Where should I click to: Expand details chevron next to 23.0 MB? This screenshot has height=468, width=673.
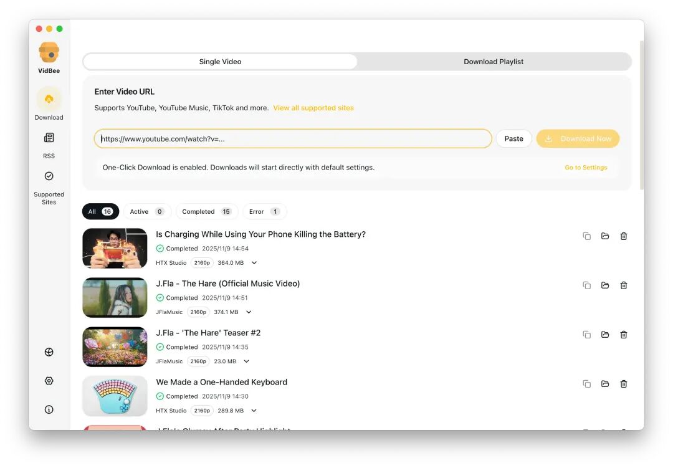point(246,361)
